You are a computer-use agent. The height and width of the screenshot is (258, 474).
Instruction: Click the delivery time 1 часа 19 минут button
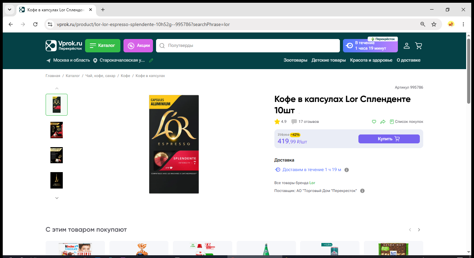click(x=370, y=46)
